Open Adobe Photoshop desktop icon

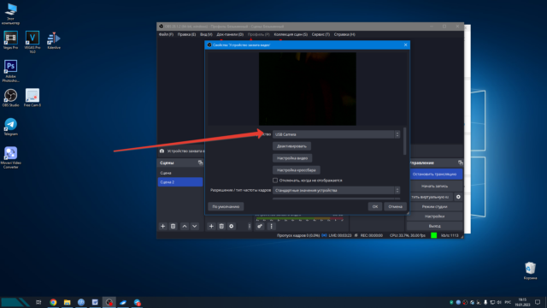(x=11, y=71)
